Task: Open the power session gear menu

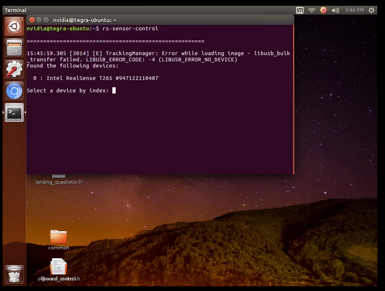Action: coord(371,10)
